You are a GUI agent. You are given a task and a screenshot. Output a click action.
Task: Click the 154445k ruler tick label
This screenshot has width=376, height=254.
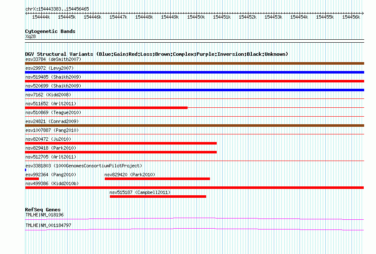click(x=67, y=17)
